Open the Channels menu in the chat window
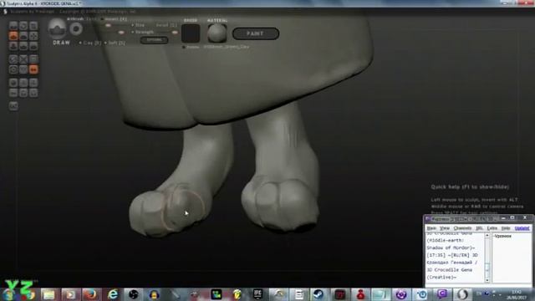The width and height of the screenshot is (535, 301). pos(462,228)
